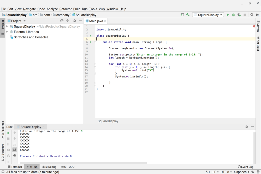Open Search Everywhere with the magnifier icon
Viewport: 261px width, 174px height.
(252, 15)
